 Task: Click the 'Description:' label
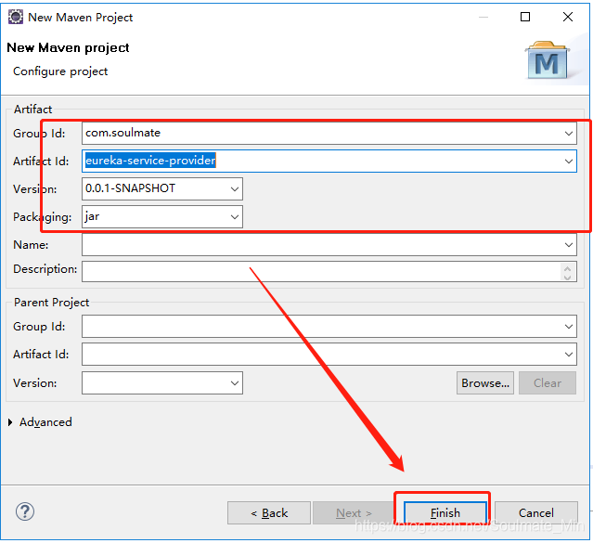pyautogui.click(x=45, y=269)
